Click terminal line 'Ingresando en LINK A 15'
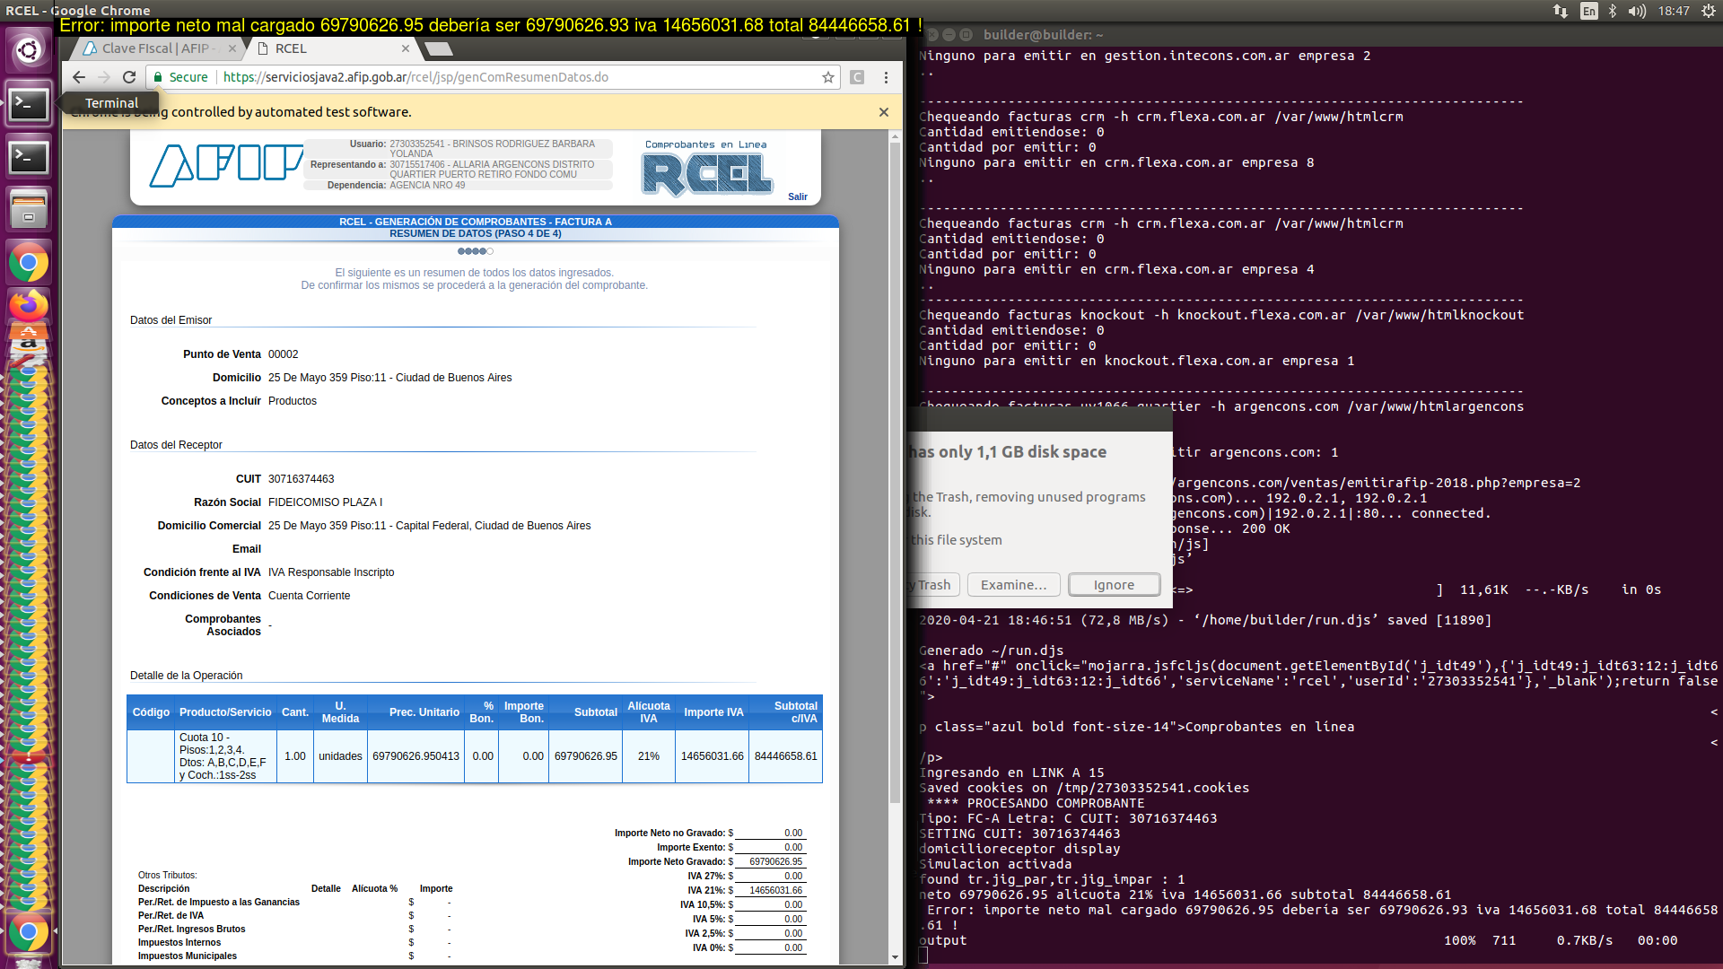Image resolution: width=1723 pixels, height=969 pixels. click(1011, 773)
